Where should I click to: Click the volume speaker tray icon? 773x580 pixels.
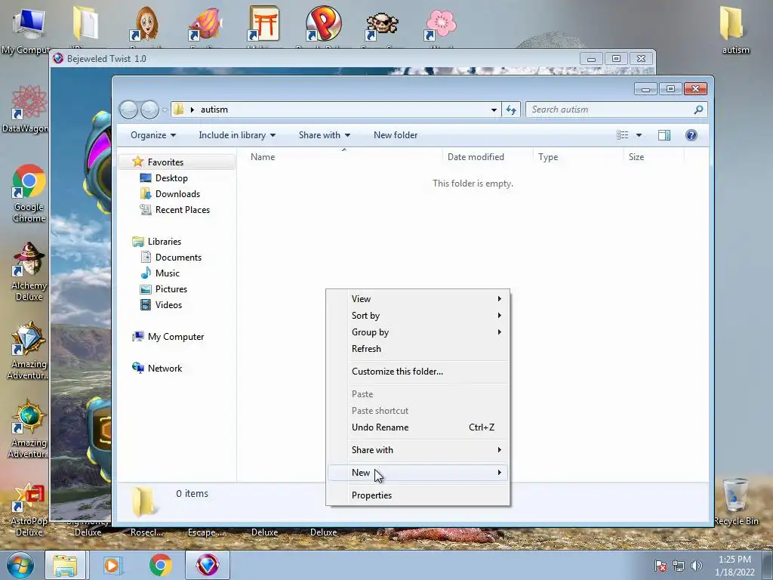tap(696, 566)
